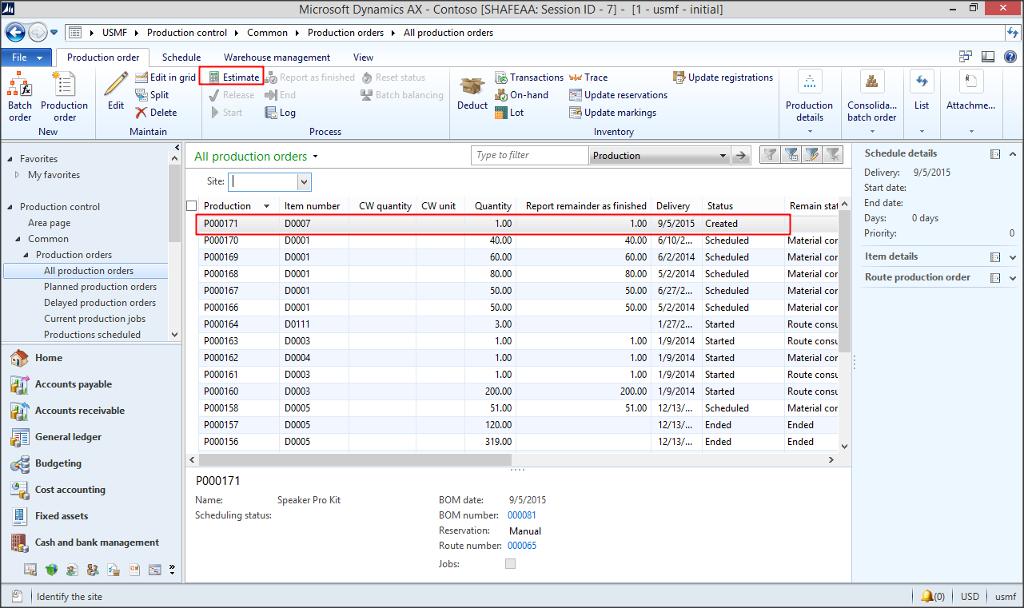
Task: Select row P000164
Action: click(x=518, y=324)
